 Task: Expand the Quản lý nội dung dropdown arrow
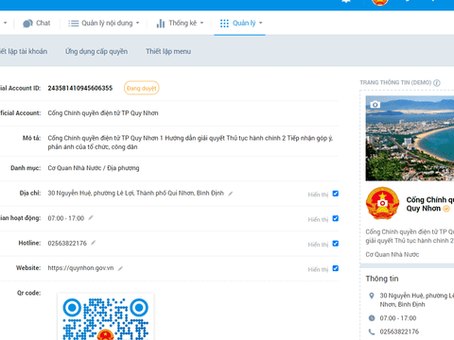(137, 23)
